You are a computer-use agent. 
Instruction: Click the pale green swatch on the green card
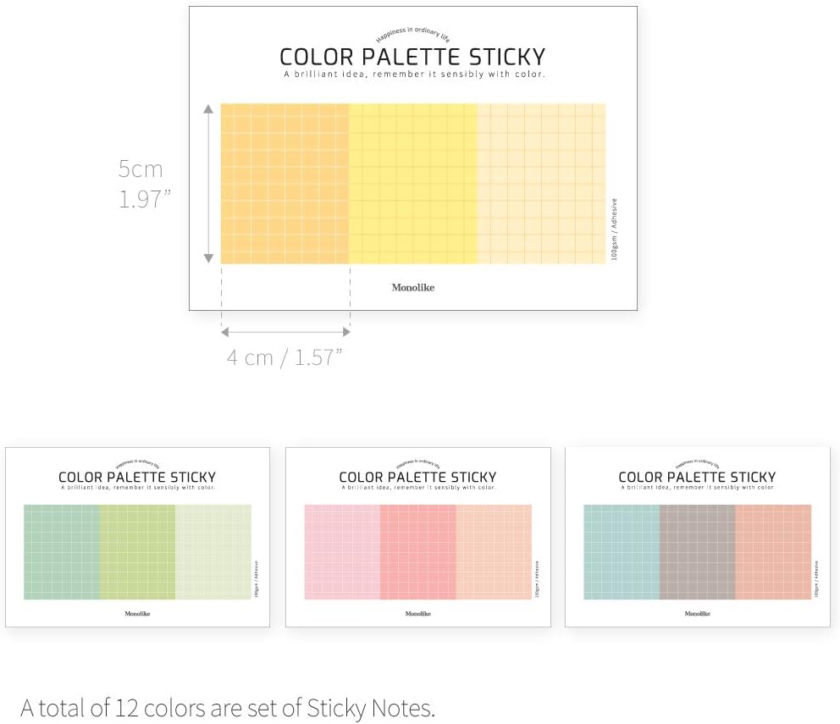pos(213,551)
